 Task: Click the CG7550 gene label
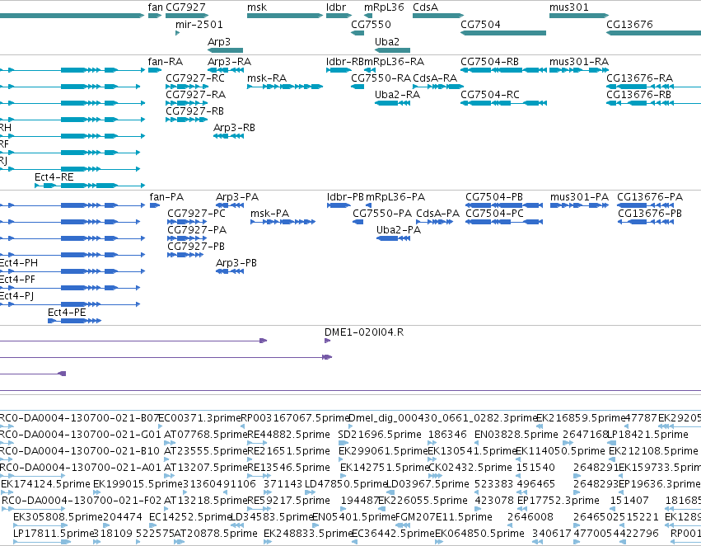pos(371,24)
